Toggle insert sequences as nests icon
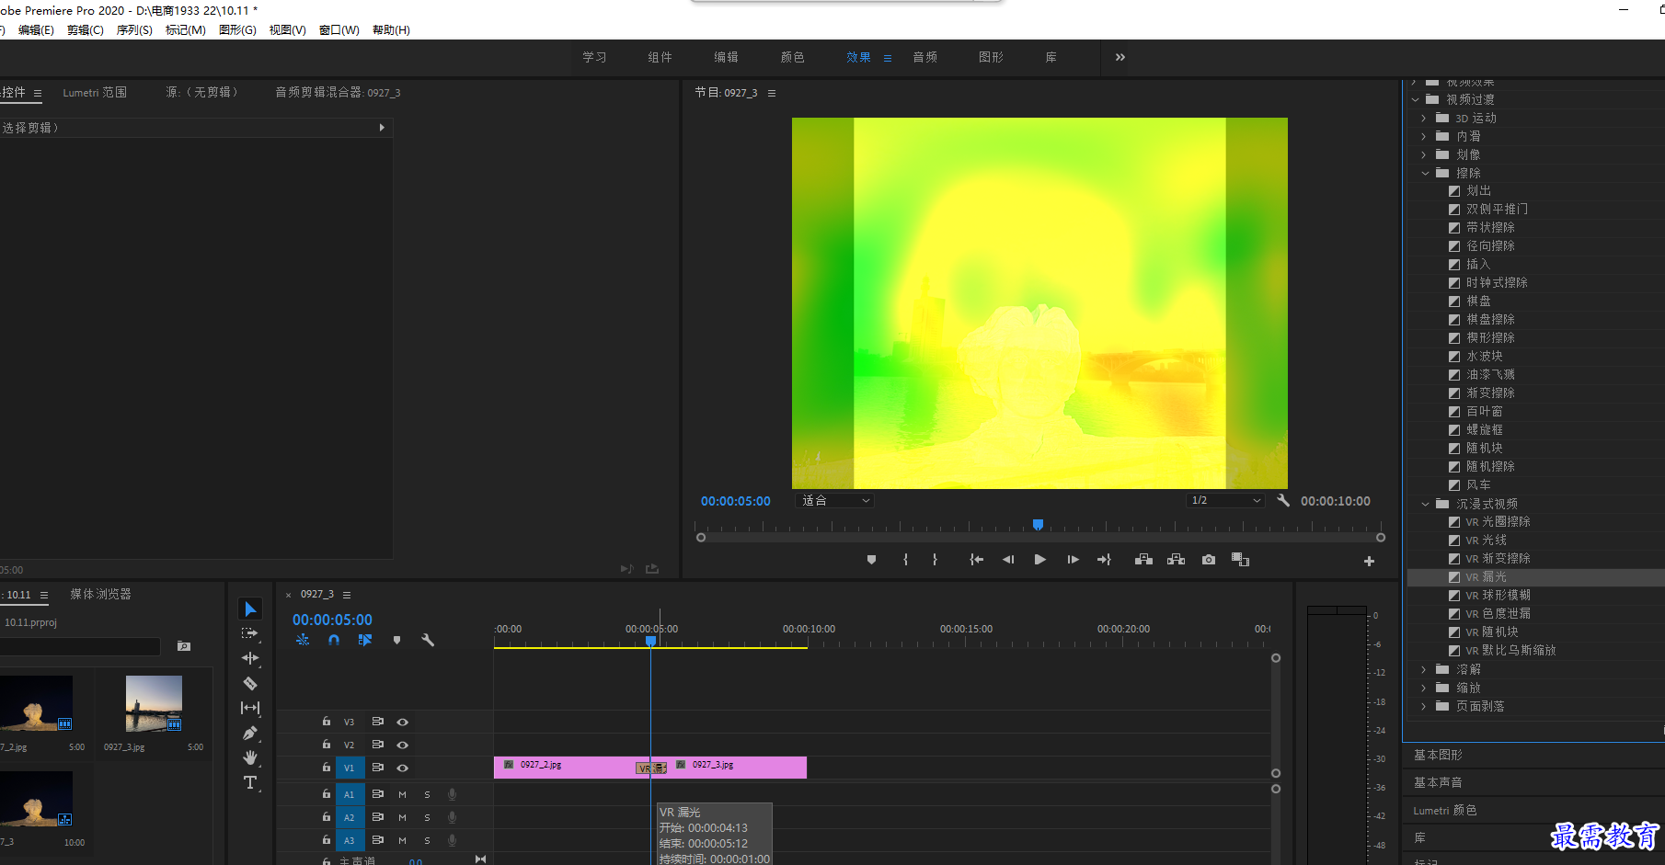The width and height of the screenshot is (1665, 865). point(303,640)
